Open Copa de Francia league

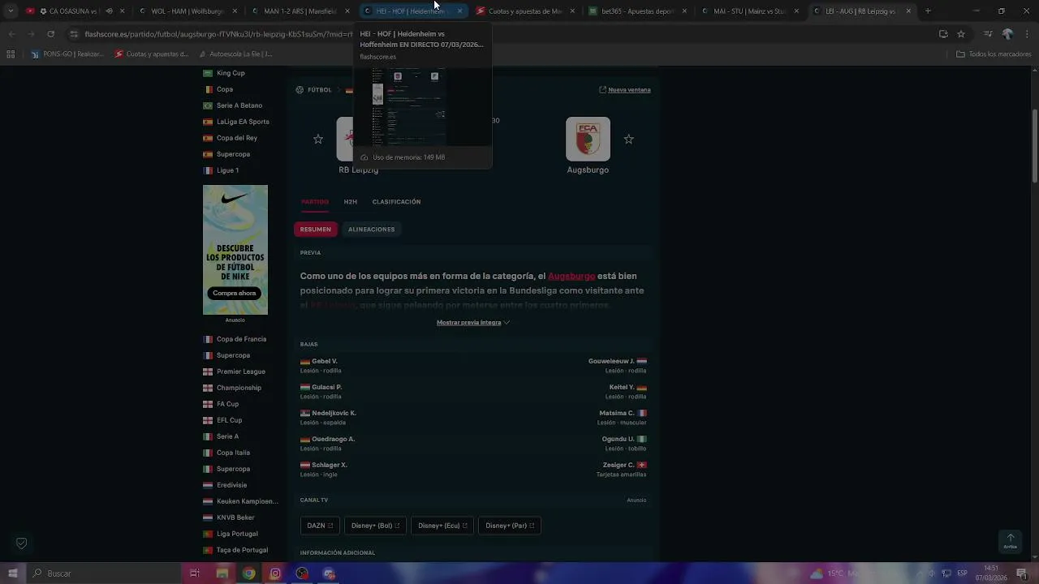click(241, 339)
